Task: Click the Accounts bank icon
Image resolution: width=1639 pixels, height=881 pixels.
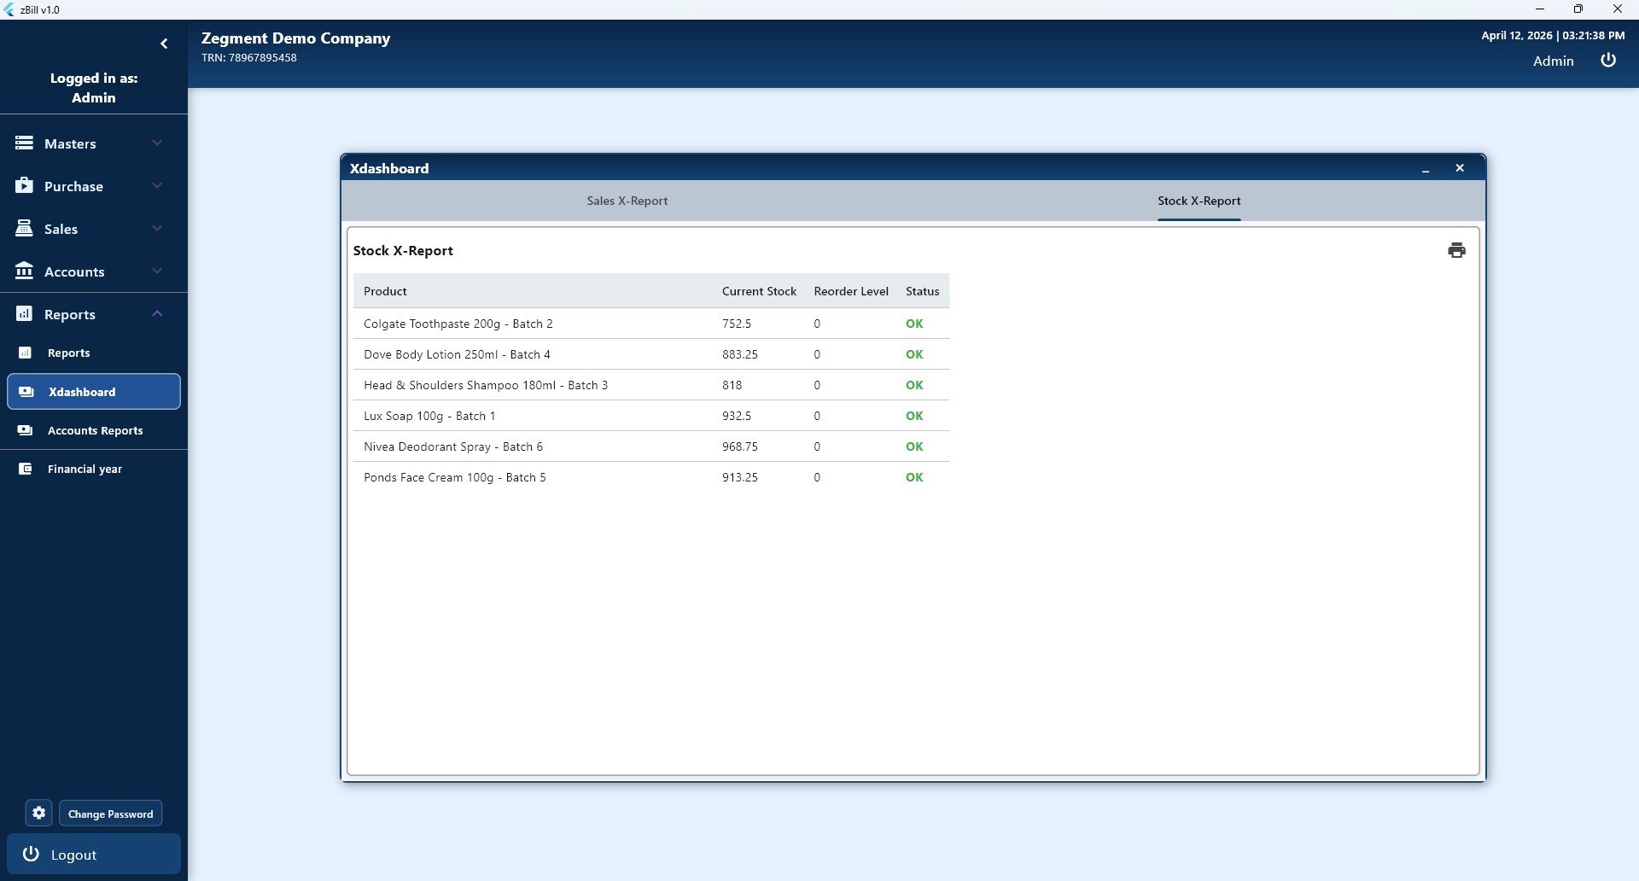Action: (x=24, y=271)
